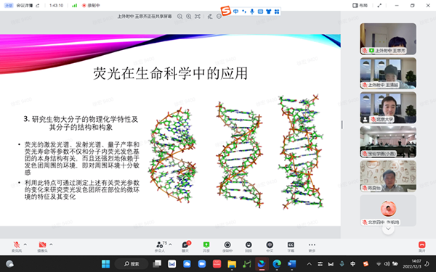436x272 pixels.
Task: Open the layout menu at top right
Action: (x=360, y=5)
